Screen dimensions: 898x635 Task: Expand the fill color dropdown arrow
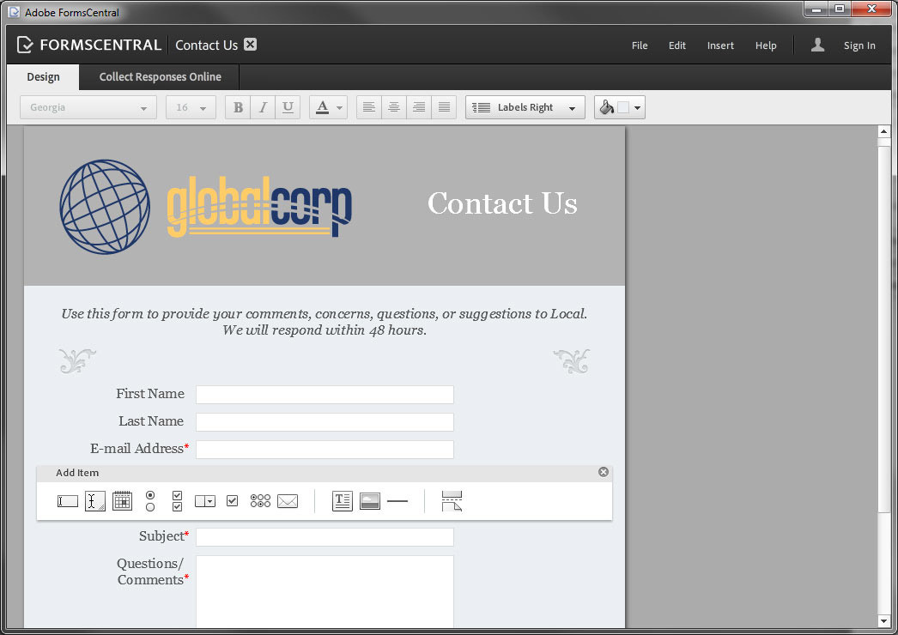click(637, 107)
